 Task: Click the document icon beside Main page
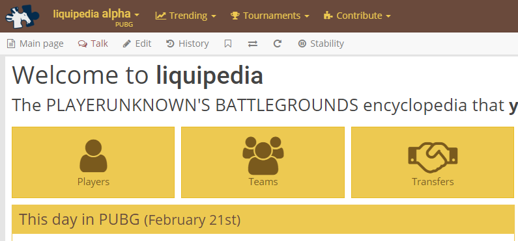[x=11, y=44]
